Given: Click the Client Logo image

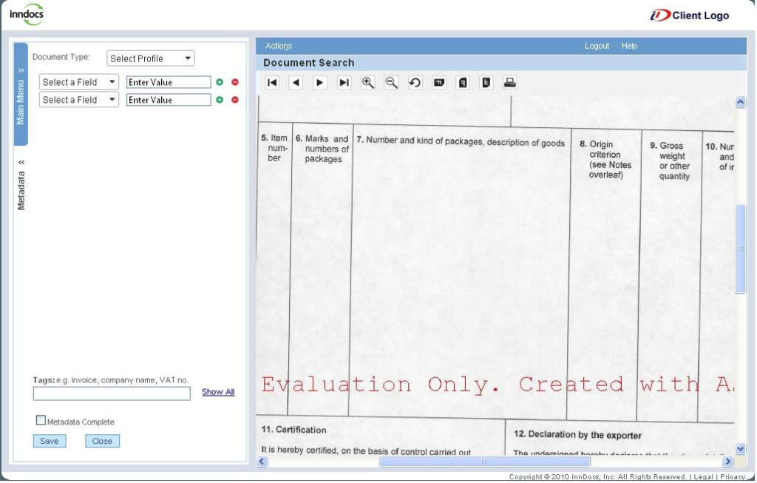Looking at the screenshot, I should (689, 16).
